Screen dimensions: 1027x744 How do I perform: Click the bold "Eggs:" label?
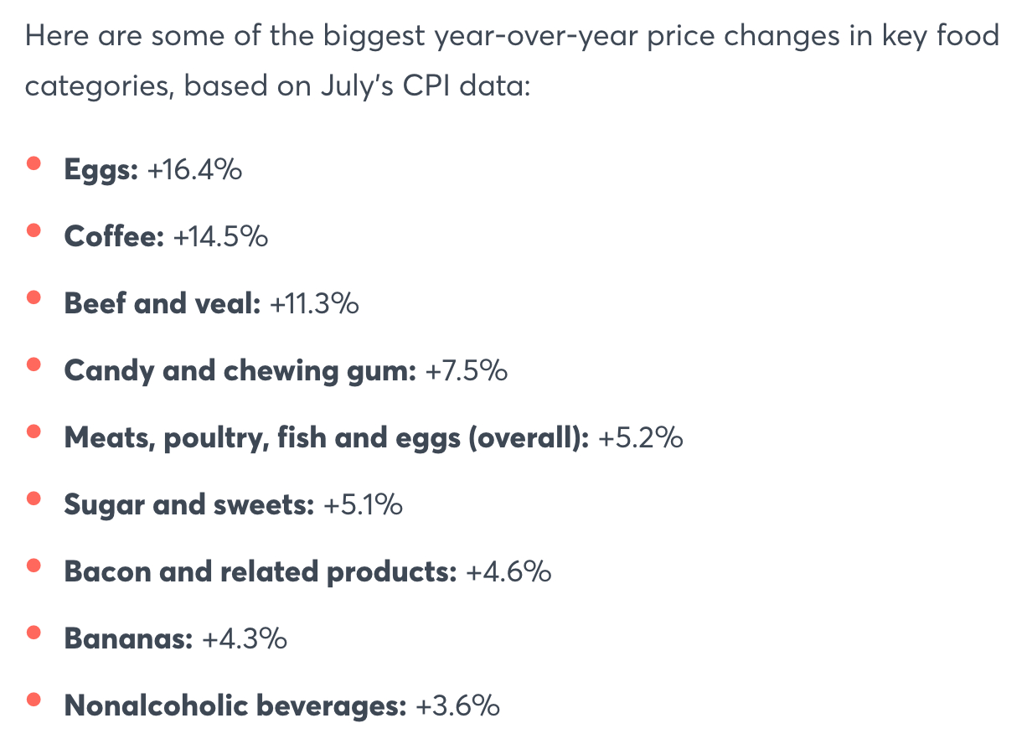(x=101, y=170)
